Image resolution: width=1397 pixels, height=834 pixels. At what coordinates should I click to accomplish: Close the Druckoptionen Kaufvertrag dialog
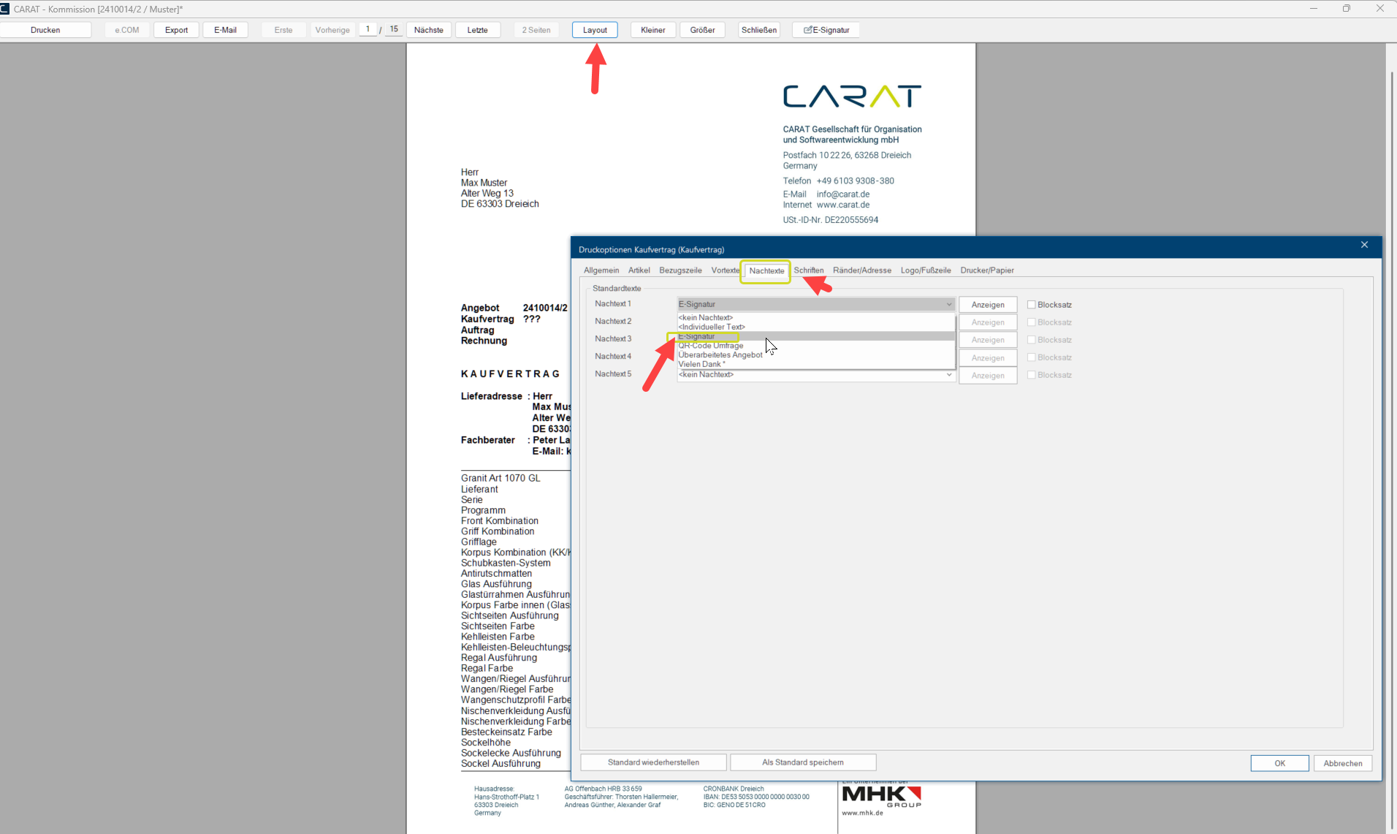tap(1363, 246)
